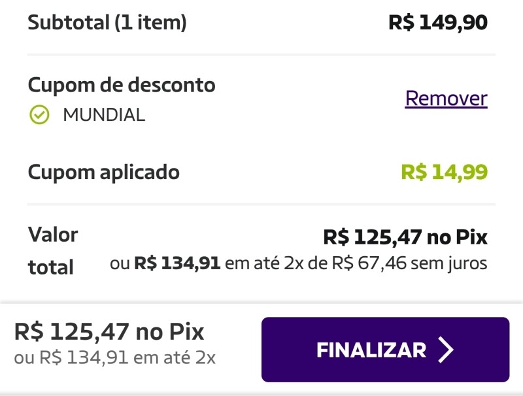
Task: Click the word 'ou' before bold R$ 134,91
Action: 120,264
